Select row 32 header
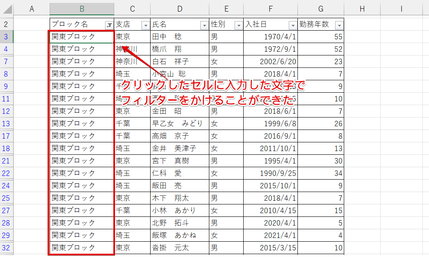 6,248
